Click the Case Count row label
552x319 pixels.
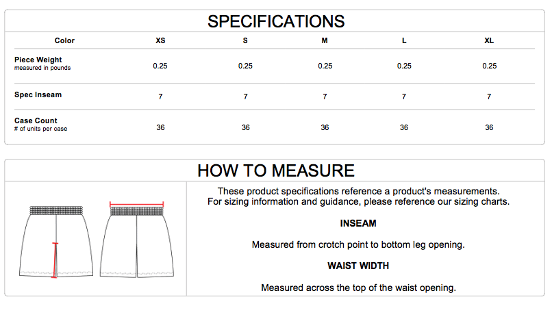pos(36,120)
